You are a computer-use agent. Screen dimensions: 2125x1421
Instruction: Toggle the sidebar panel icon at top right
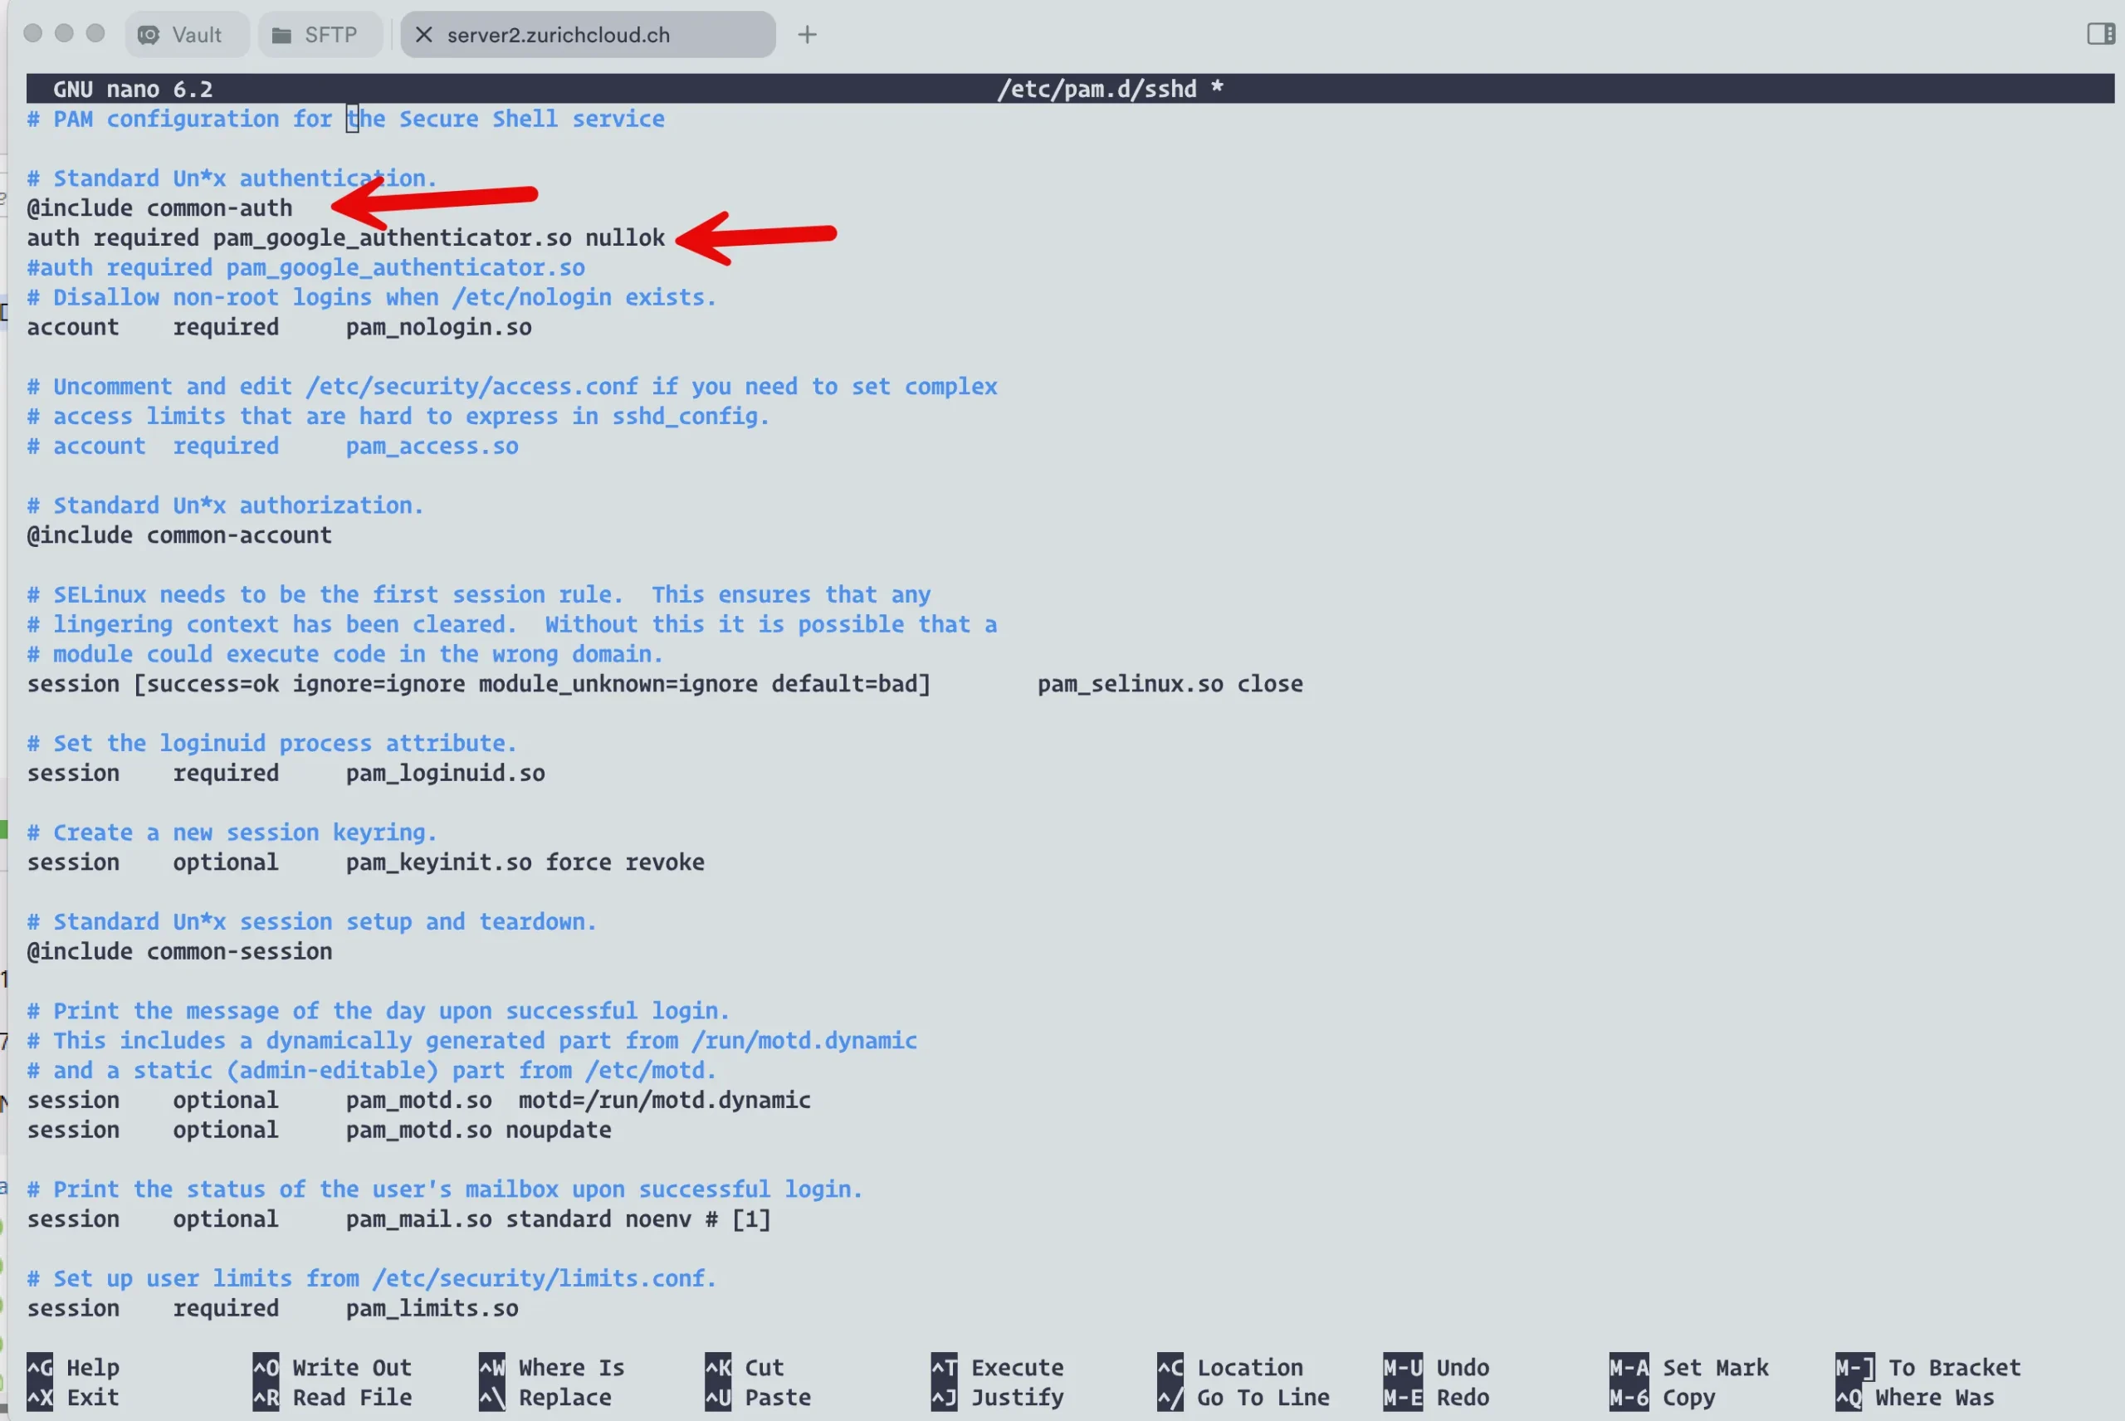click(2099, 34)
